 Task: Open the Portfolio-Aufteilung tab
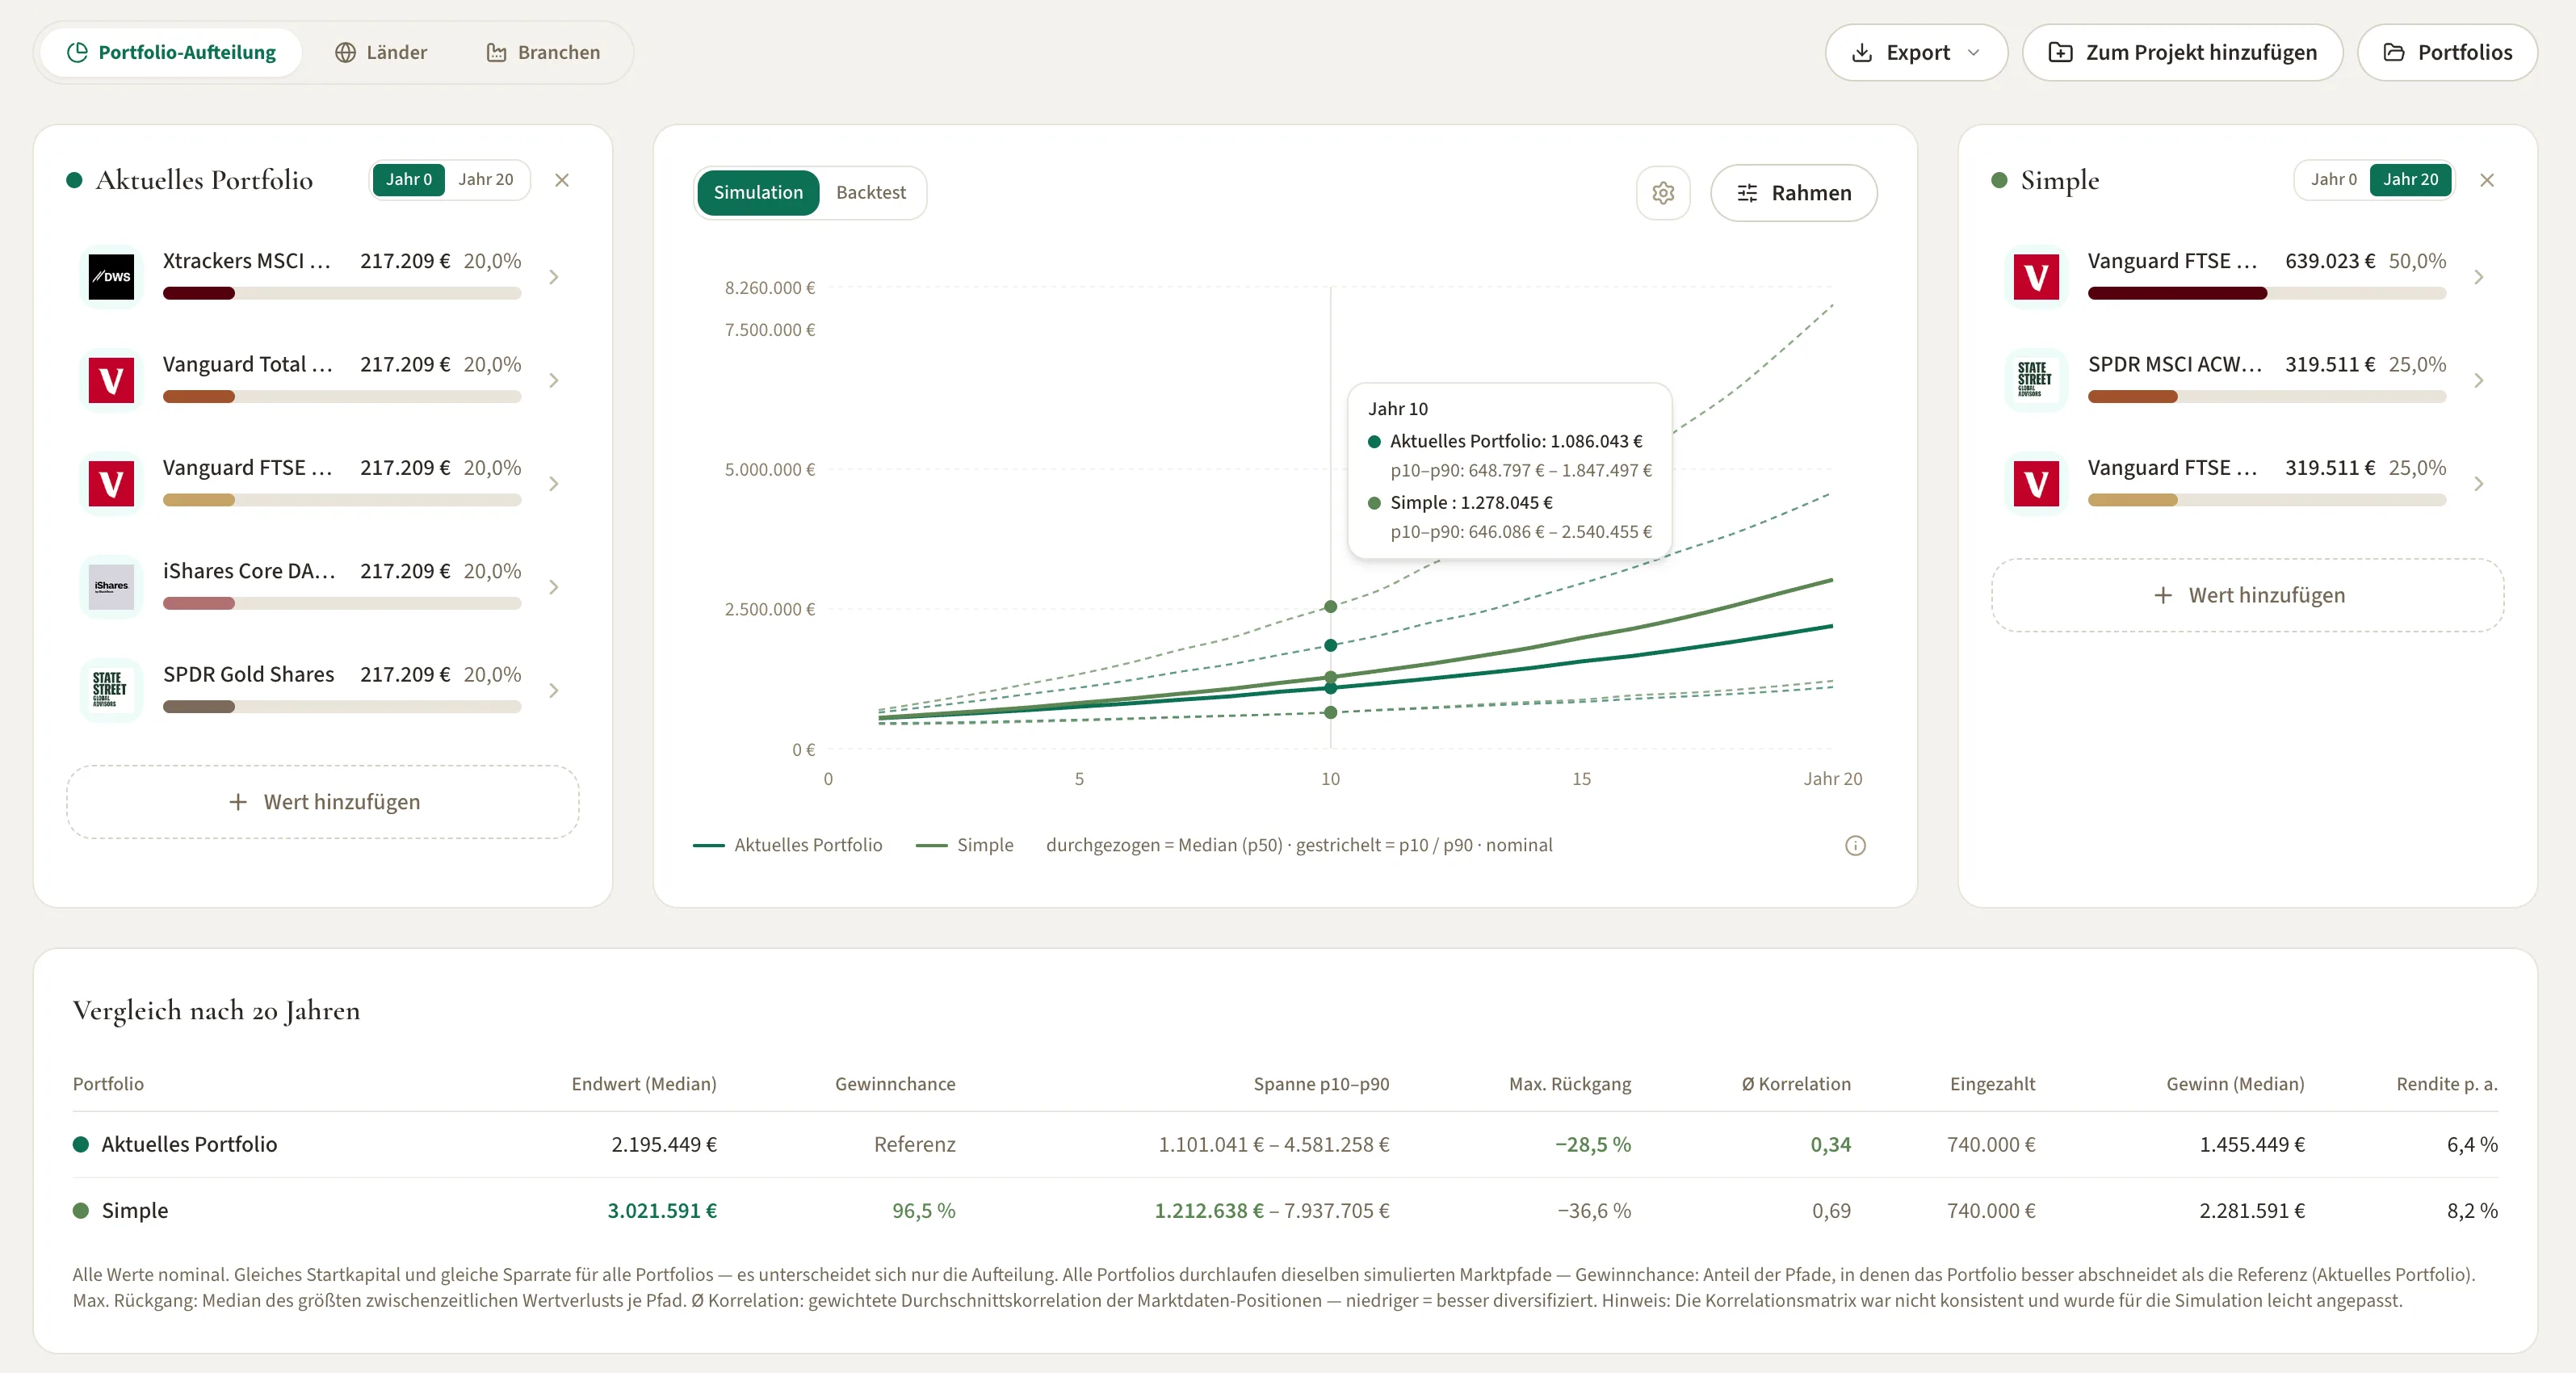point(171,53)
